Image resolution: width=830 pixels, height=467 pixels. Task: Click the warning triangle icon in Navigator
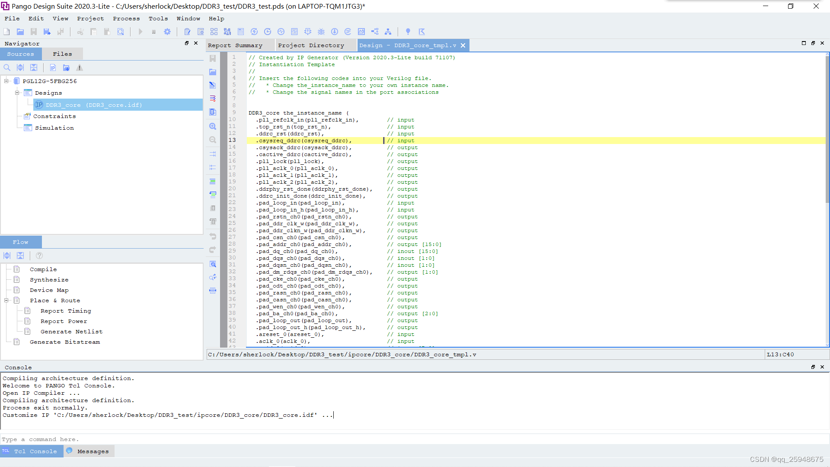(80, 68)
